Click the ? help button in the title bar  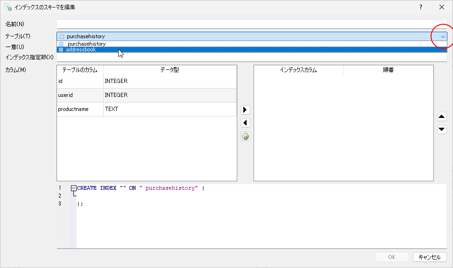coord(420,7)
